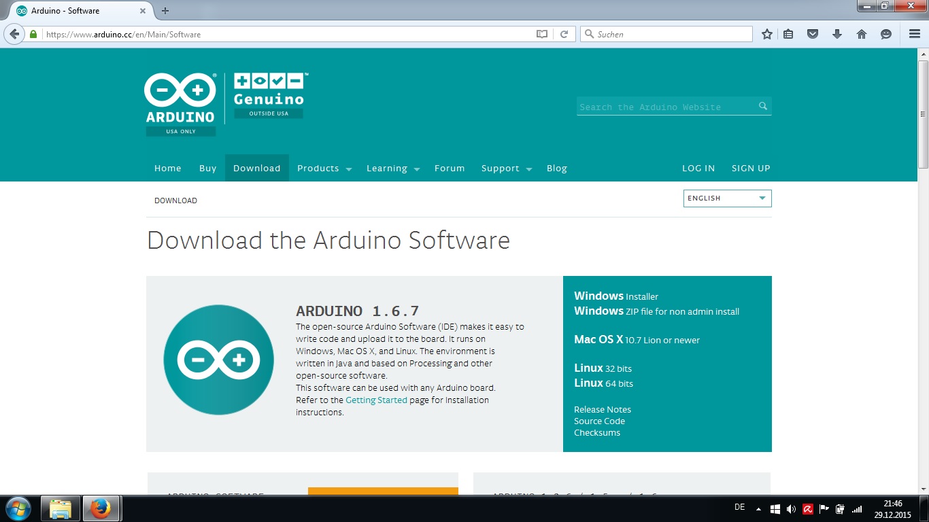Select Download navigation item
The height and width of the screenshot is (522, 929).
coord(257,168)
